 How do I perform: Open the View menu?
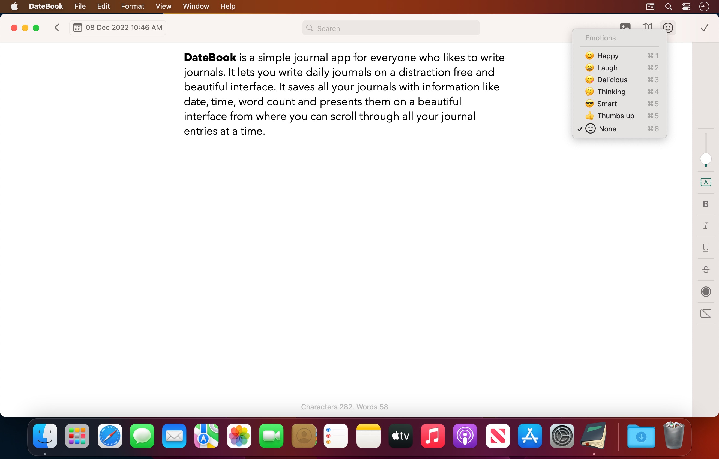[163, 6]
